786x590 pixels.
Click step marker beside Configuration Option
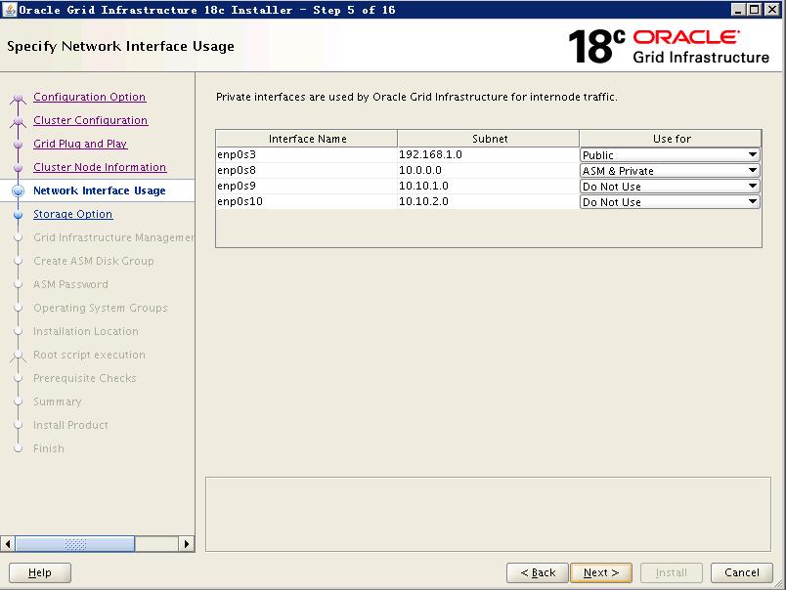18,98
